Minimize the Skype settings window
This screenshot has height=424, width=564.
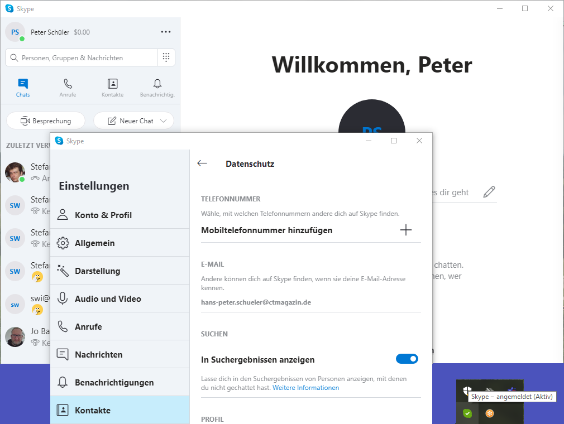[x=369, y=141]
